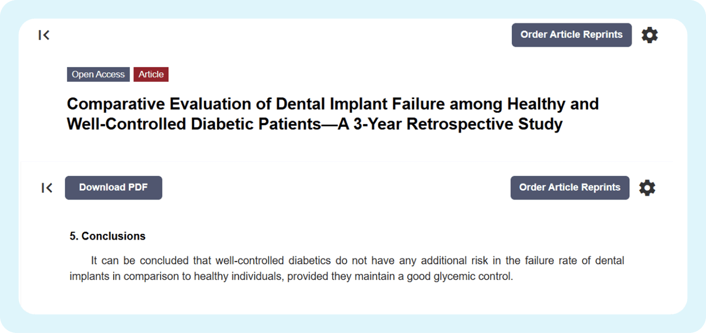Open the article toolbar settings gear icon
This screenshot has height=333, width=706.
[647, 187]
